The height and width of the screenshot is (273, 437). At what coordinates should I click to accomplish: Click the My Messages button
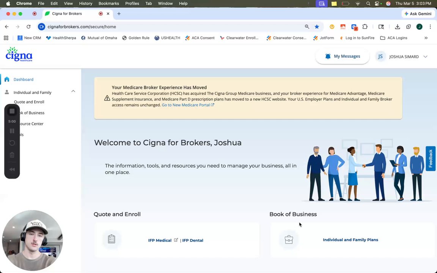(342, 56)
